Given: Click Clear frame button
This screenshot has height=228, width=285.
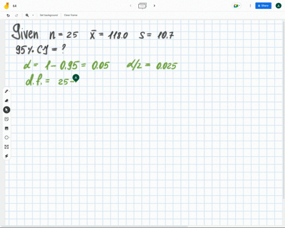Looking at the screenshot, I should [x=71, y=15].
